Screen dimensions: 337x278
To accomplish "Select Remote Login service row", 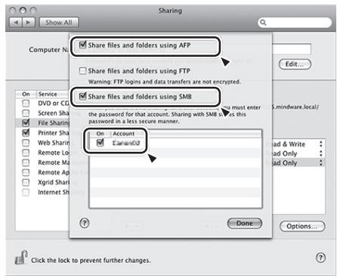I will [42, 153].
